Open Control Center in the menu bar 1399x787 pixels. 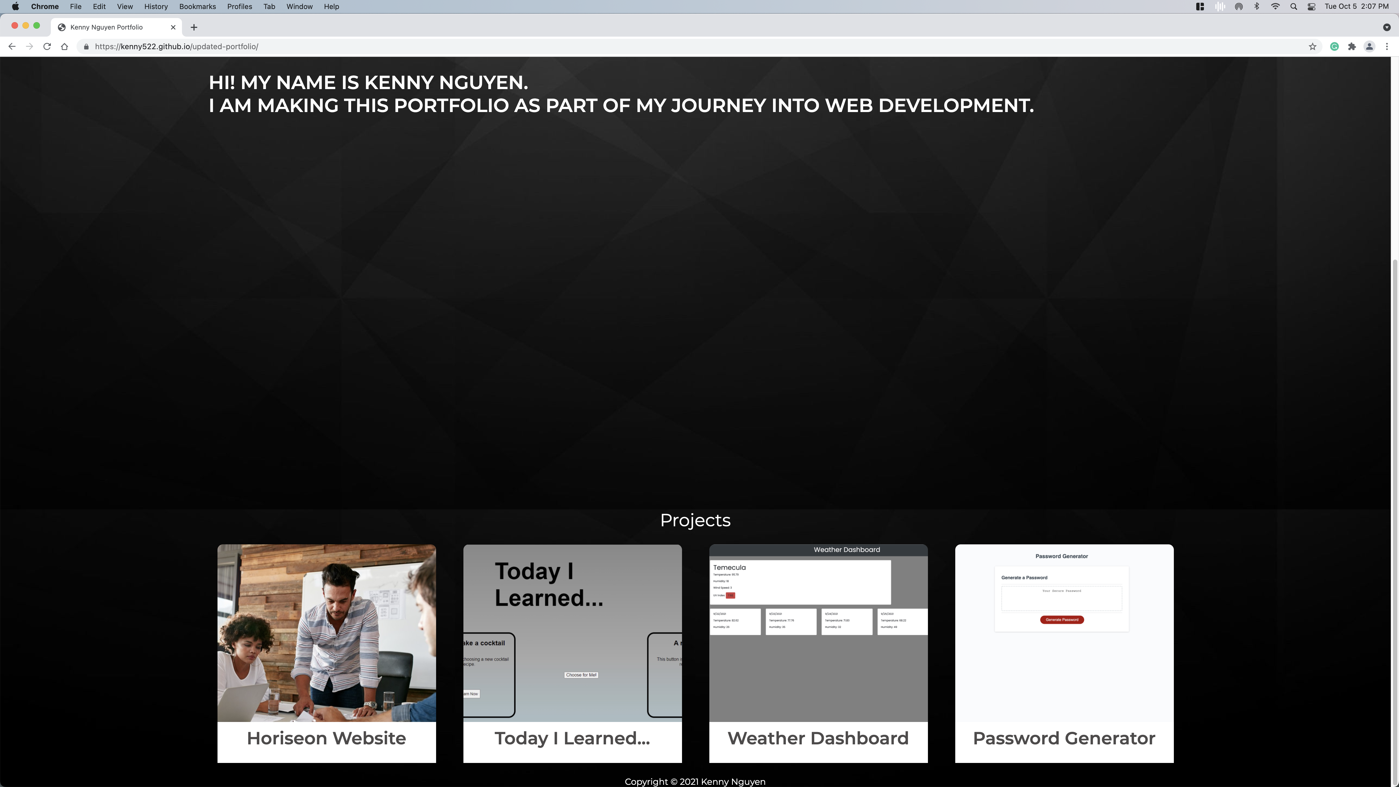[x=1312, y=7]
